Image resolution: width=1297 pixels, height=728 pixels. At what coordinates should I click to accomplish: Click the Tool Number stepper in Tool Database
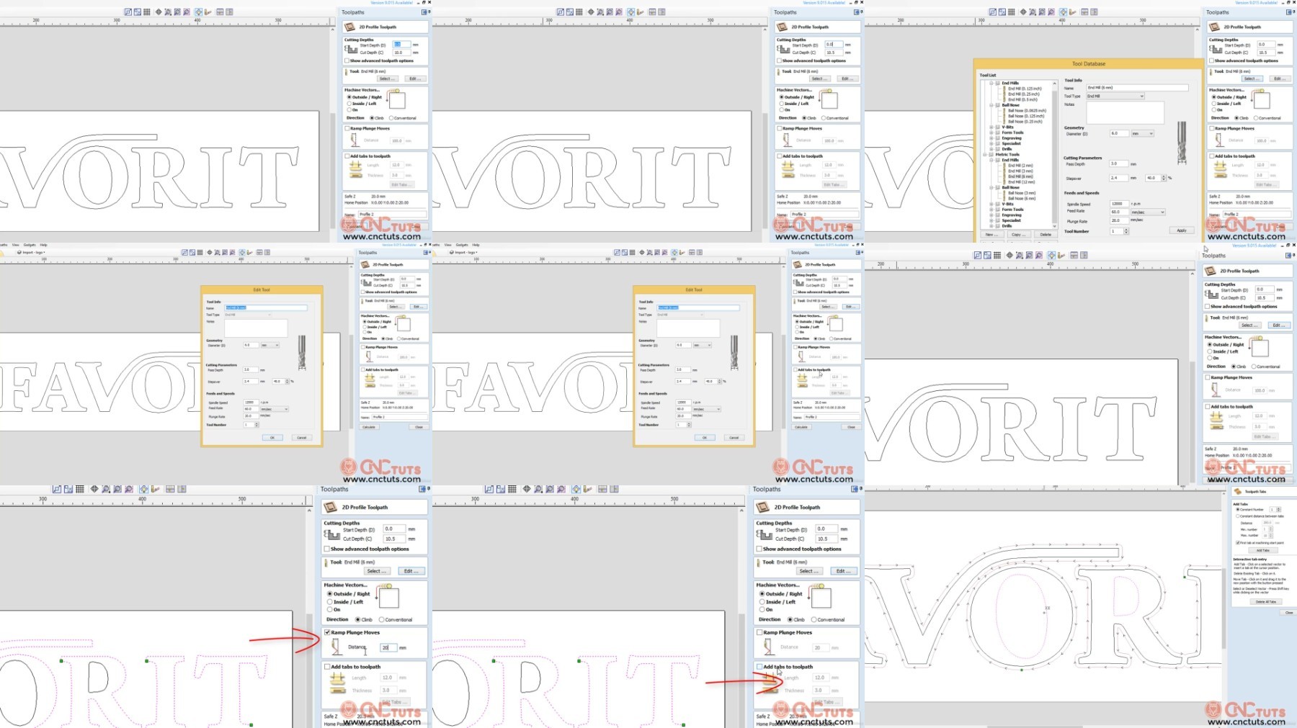(x=1126, y=231)
